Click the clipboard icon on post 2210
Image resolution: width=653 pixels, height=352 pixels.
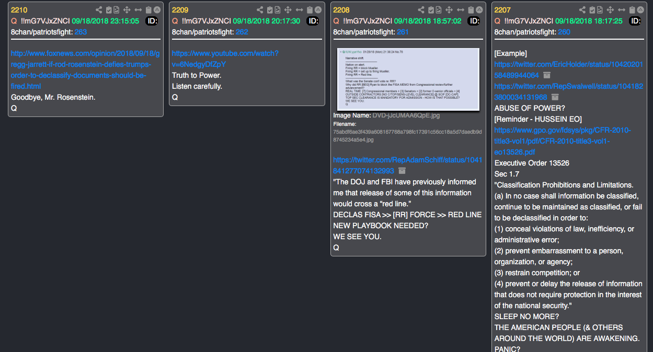148,10
